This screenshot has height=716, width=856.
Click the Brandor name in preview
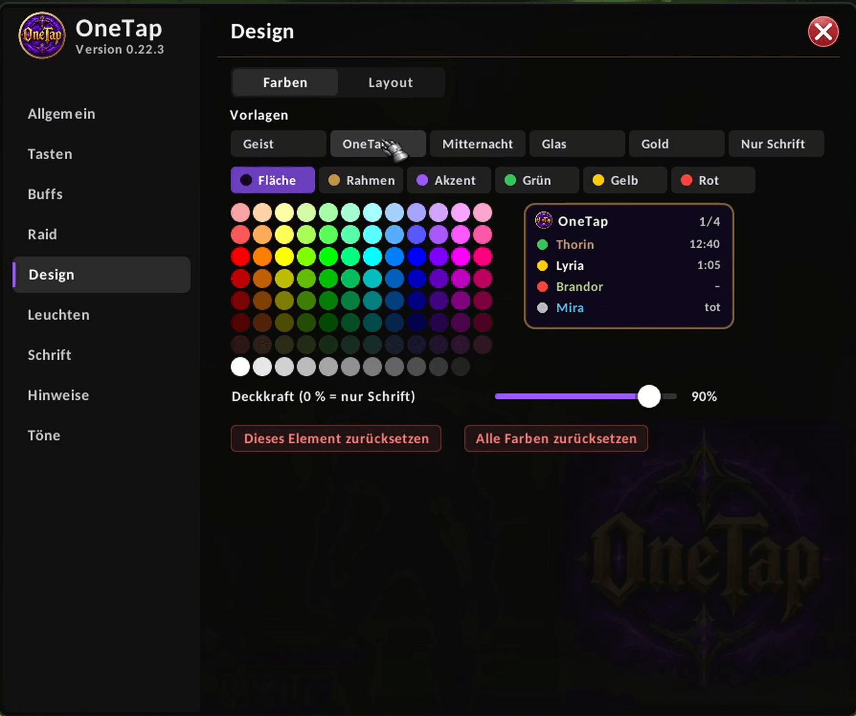(579, 287)
